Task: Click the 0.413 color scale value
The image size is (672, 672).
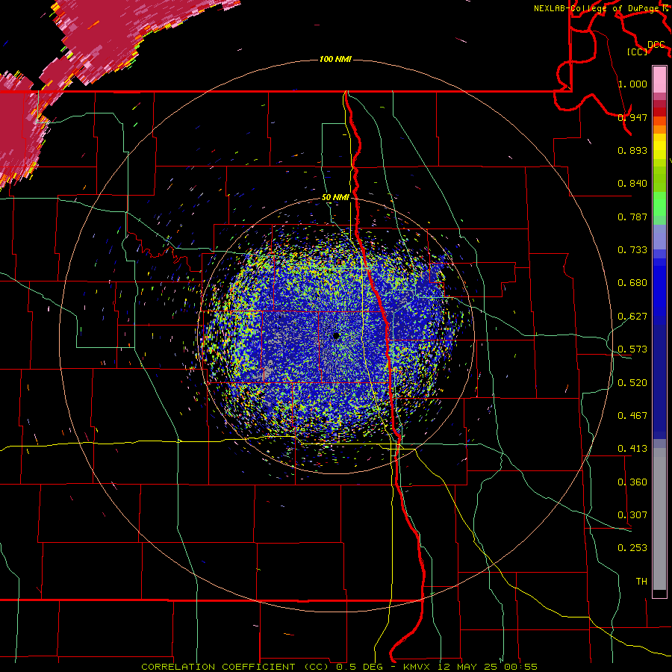Action: point(632,449)
